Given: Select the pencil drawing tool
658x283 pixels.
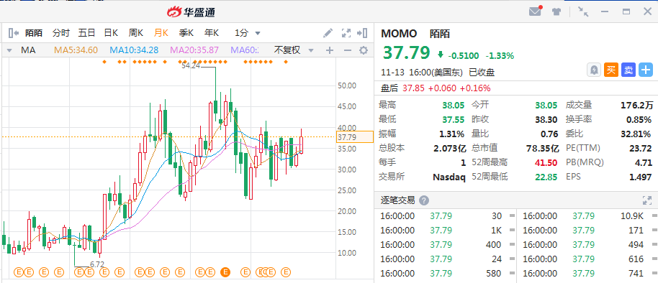Looking at the screenshot, I should click(328, 33).
